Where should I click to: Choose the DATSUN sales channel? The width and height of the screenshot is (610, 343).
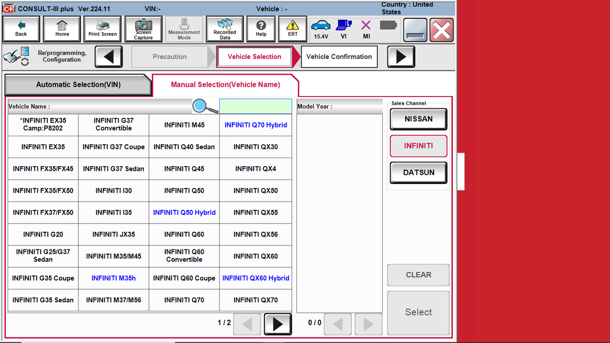pos(418,172)
